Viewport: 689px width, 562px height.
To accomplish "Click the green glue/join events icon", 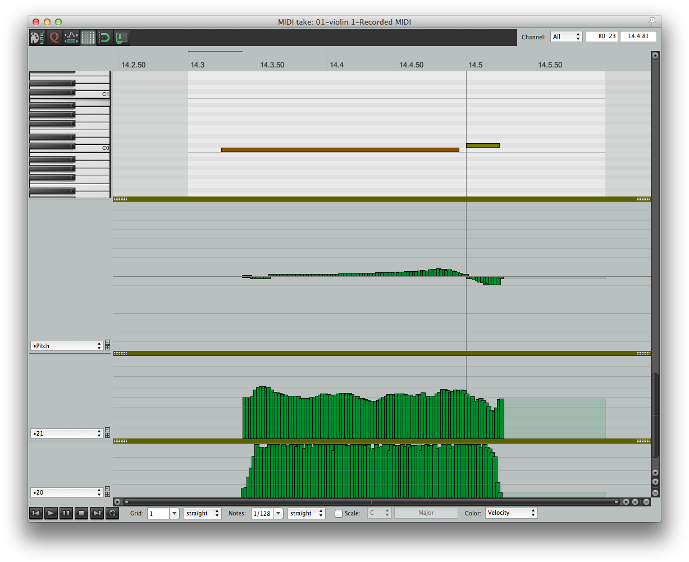I will click(104, 38).
